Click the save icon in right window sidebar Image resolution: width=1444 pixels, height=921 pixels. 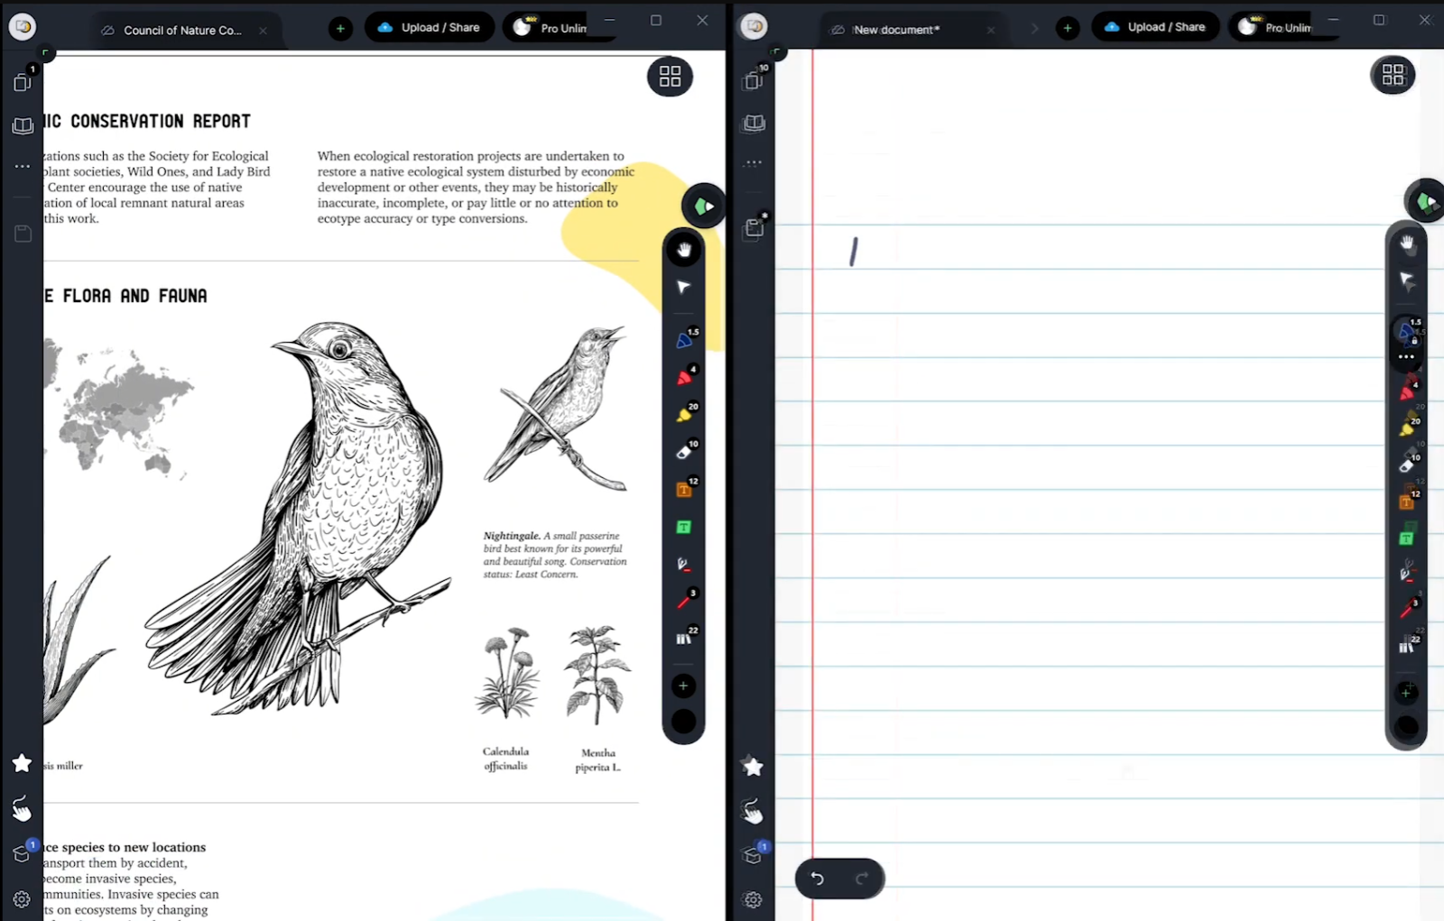[x=754, y=227]
